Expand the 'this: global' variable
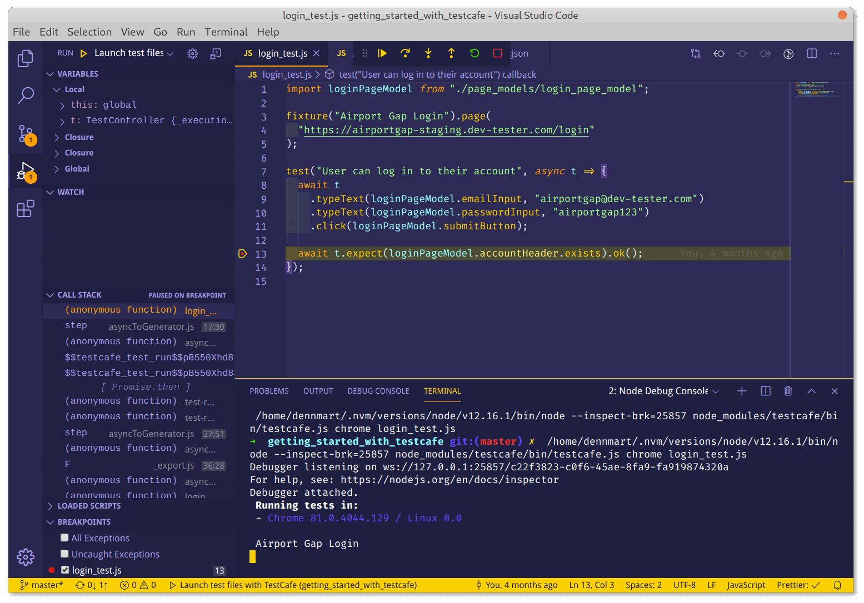 pyautogui.click(x=139, y=104)
